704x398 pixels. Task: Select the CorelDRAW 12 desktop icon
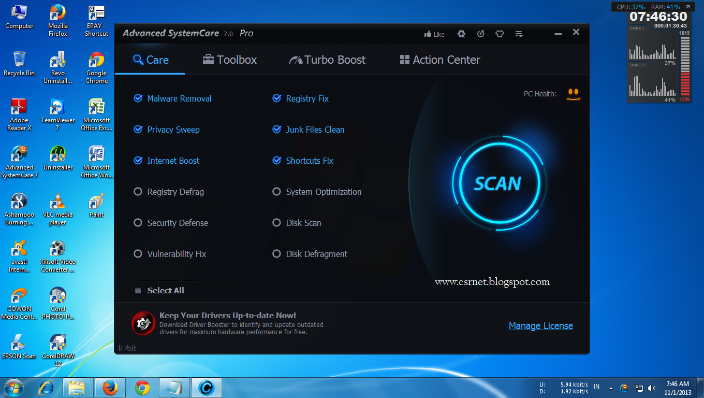58,351
